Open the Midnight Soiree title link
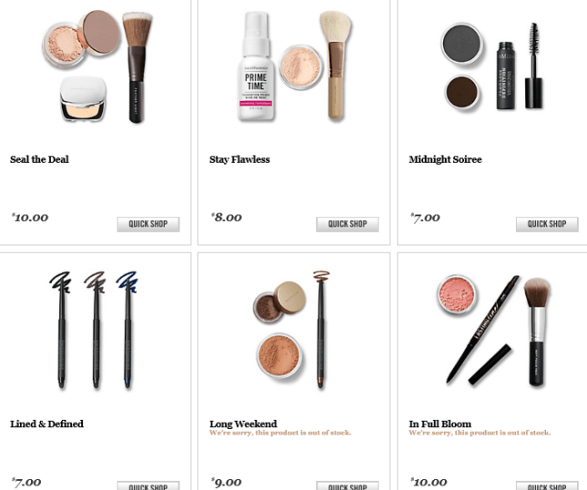587x490 pixels. [445, 159]
